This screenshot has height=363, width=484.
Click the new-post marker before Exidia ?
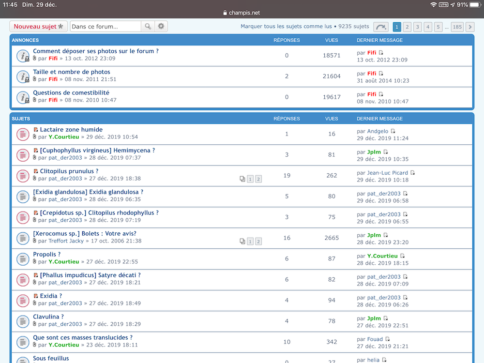coord(36,296)
